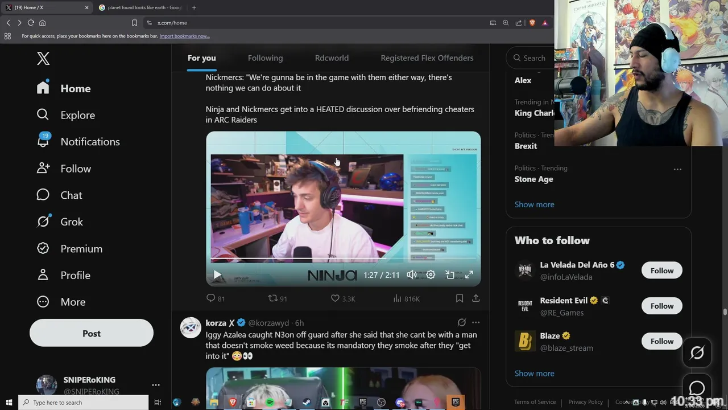The height and width of the screenshot is (410, 728).
Task: Like the Ninja video post
Action: 343,298
